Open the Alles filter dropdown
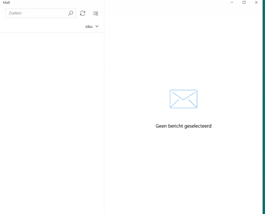The height and width of the screenshot is (214, 265). click(89, 27)
